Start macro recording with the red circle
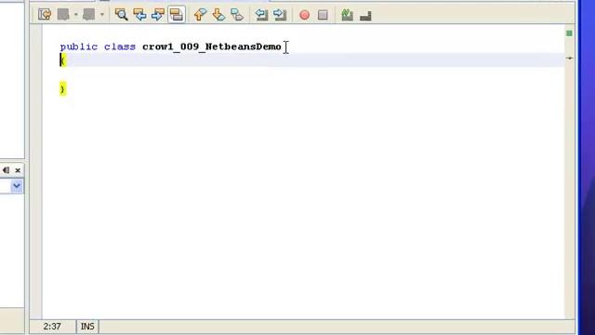 coord(304,15)
